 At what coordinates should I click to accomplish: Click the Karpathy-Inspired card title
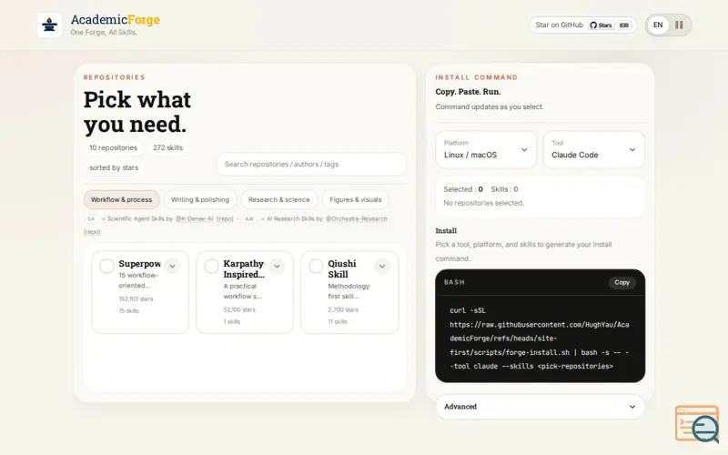pyautogui.click(x=244, y=268)
